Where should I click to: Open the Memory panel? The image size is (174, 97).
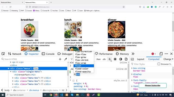point(122,54)
